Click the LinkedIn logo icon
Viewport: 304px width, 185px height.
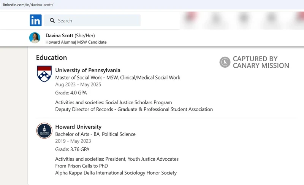point(36,20)
